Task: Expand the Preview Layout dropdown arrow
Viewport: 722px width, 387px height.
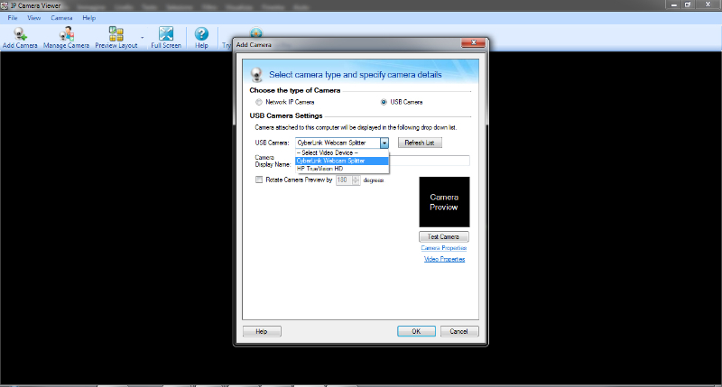Action: pyautogui.click(x=143, y=38)
